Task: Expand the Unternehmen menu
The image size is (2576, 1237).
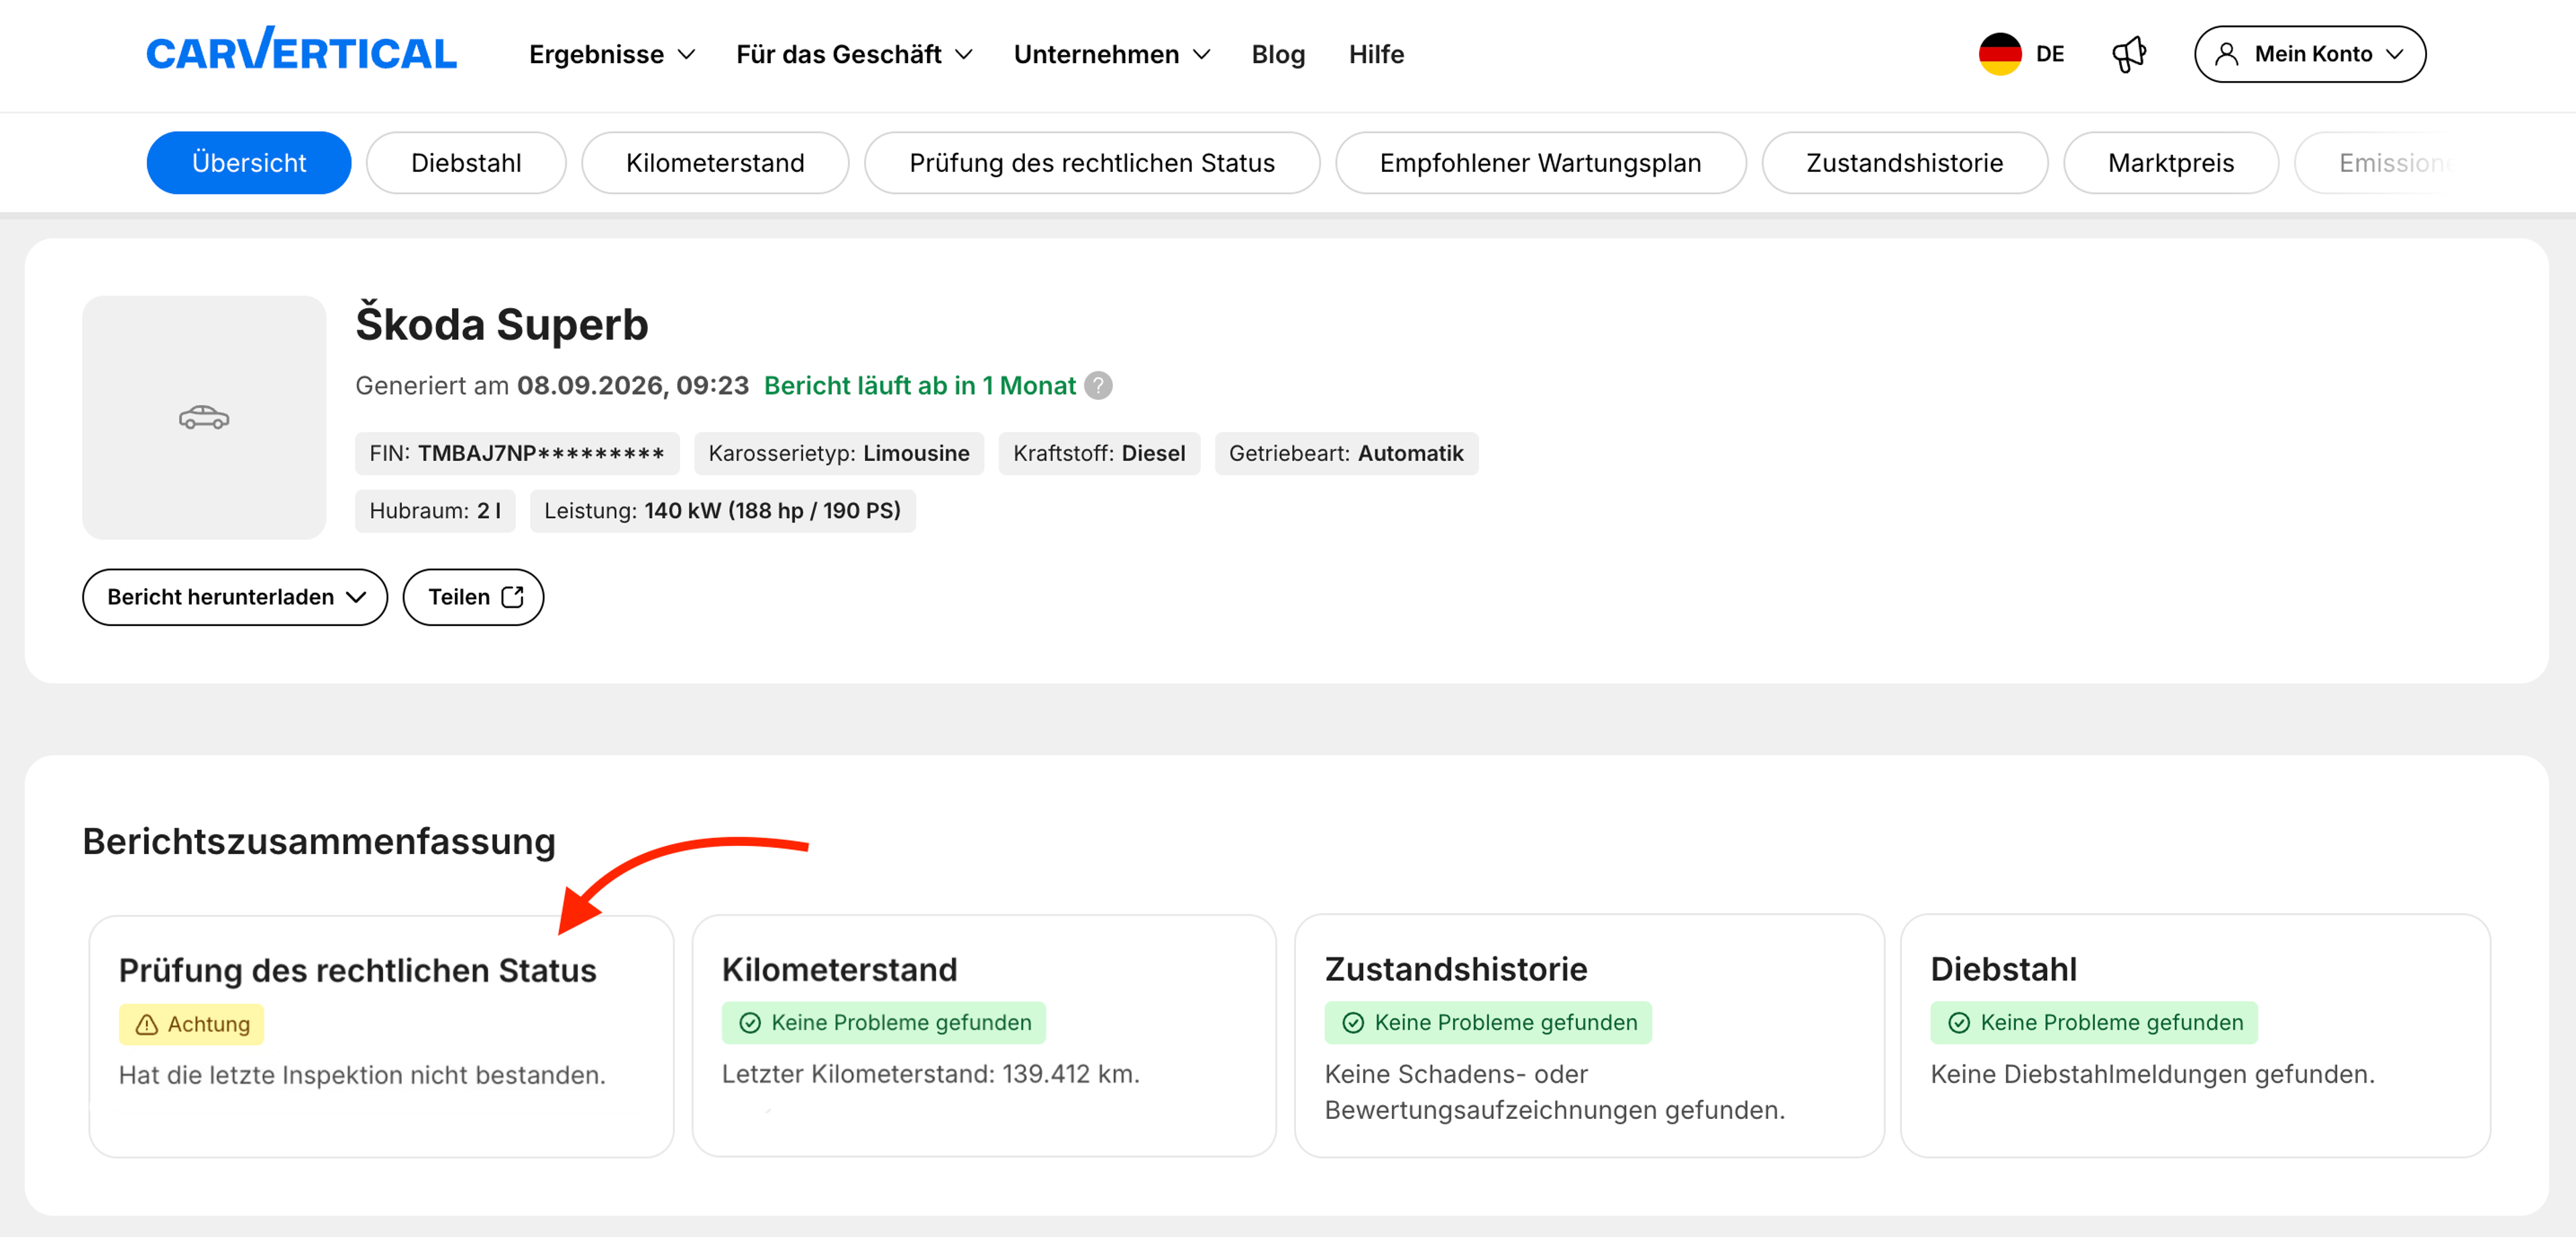Action: (x=1112, y=54)
